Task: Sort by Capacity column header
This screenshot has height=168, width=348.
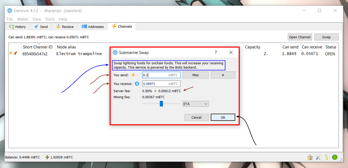Action: click(x=262, y=47)
